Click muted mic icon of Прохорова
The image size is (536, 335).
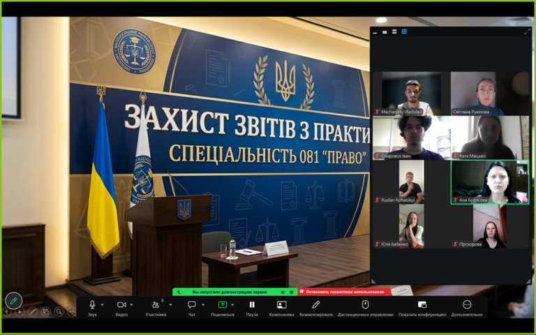click(455, 244)
